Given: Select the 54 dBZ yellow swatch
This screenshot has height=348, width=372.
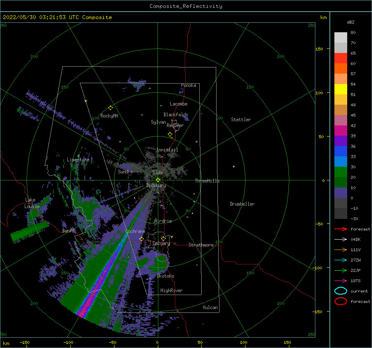Looking at the screenshot, I should click(x=341, y=89).
